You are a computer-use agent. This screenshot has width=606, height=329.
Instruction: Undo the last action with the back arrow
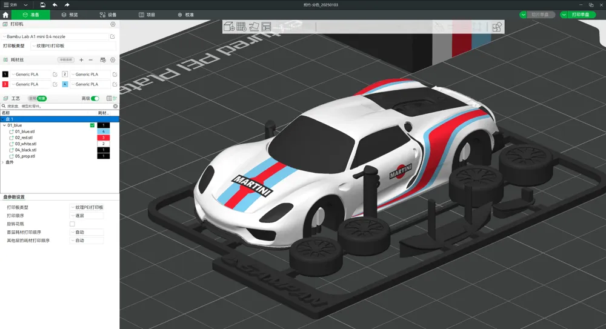[55, 5]
